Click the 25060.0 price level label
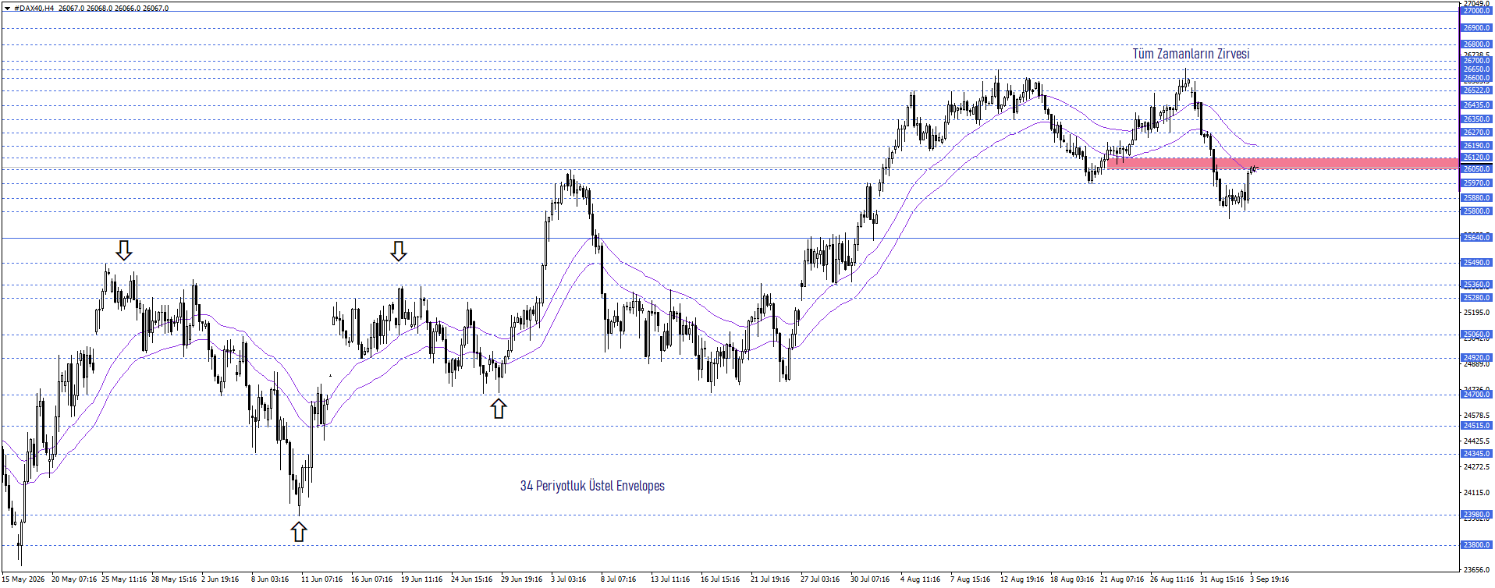 coord(1476,335)
